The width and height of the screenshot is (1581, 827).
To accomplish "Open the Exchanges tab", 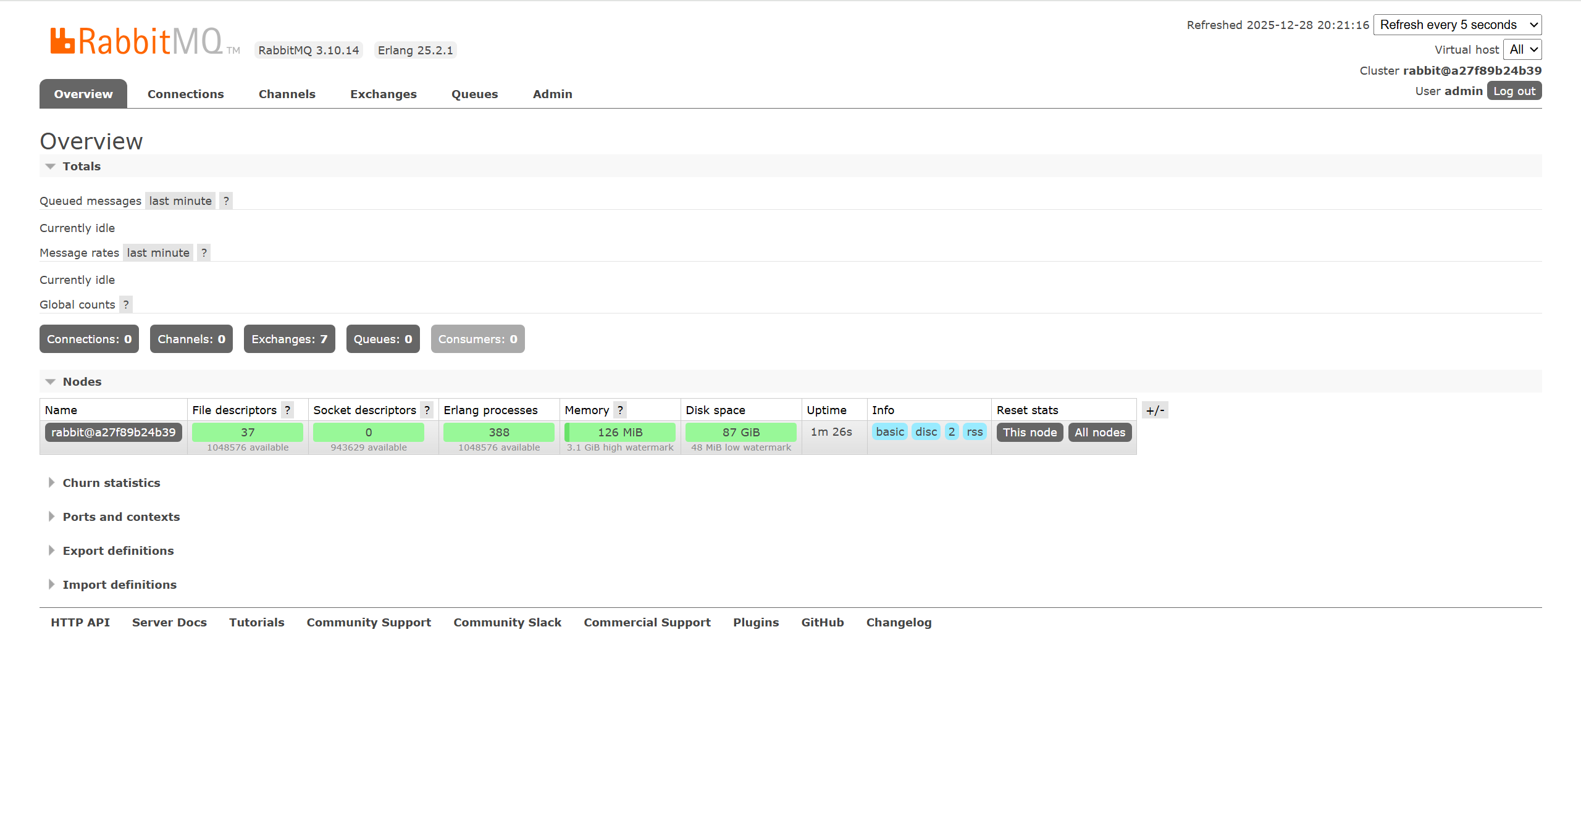I will [383, 94].
